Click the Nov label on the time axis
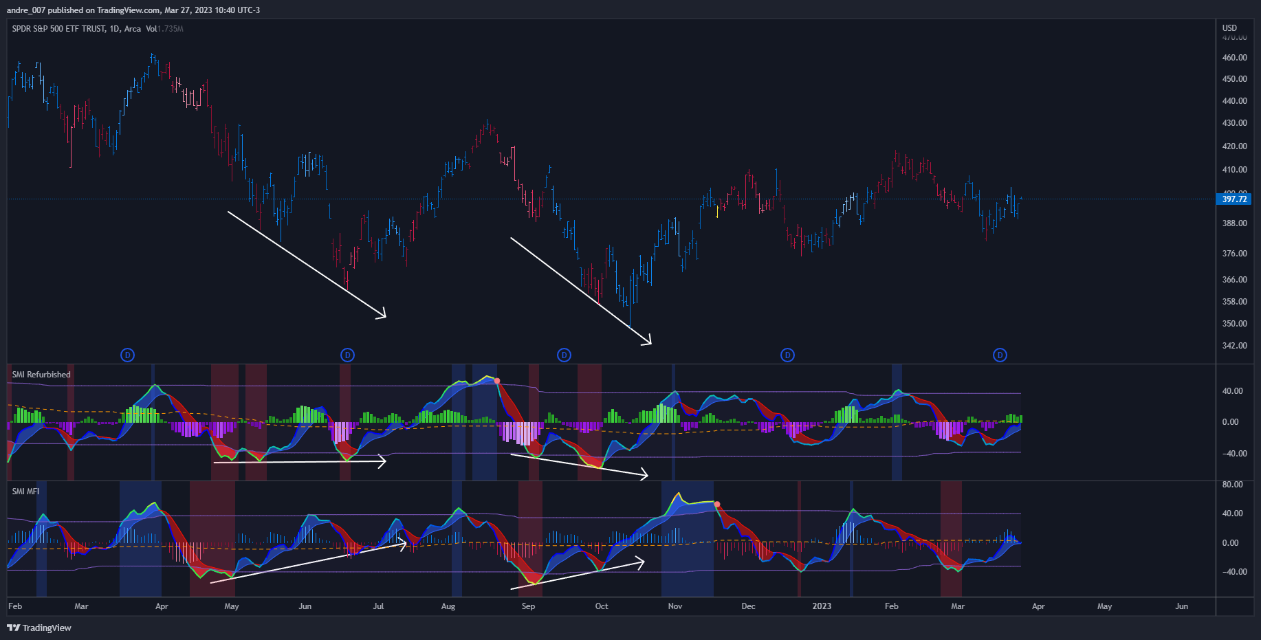Viewport: 1261px width, 640px height. point(675,606)
